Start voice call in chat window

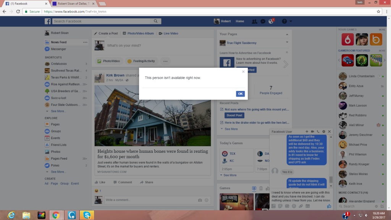click(318, 131)
